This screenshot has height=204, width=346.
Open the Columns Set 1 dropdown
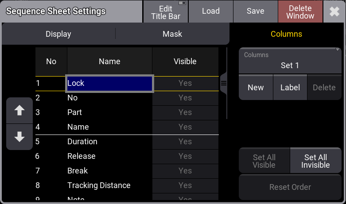(x=290, y=61)
